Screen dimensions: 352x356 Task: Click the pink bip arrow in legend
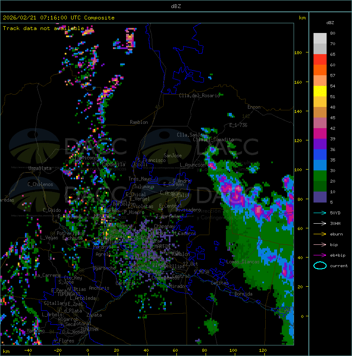tap(320, 244)
